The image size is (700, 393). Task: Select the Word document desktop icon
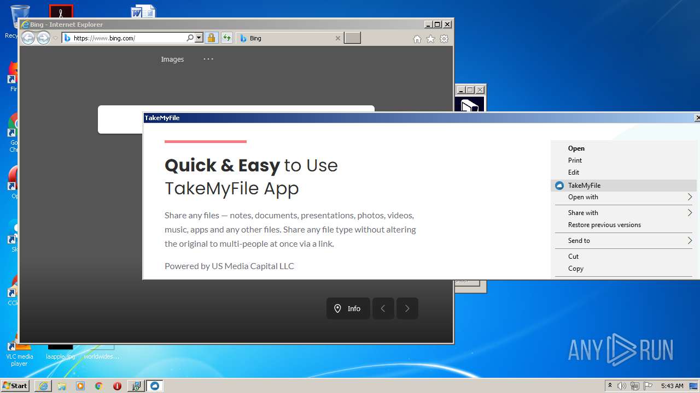143,11
